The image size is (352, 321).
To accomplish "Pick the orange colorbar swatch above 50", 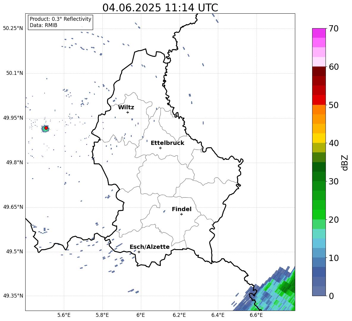I will click(319, 109).
